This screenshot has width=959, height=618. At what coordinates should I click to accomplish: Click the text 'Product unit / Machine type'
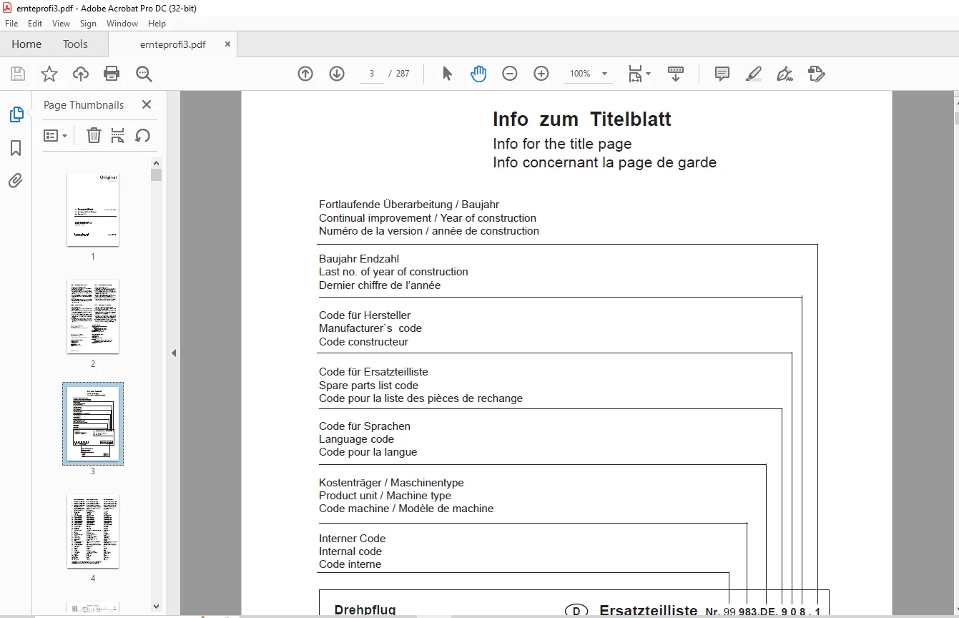click(x=385, y=496)
